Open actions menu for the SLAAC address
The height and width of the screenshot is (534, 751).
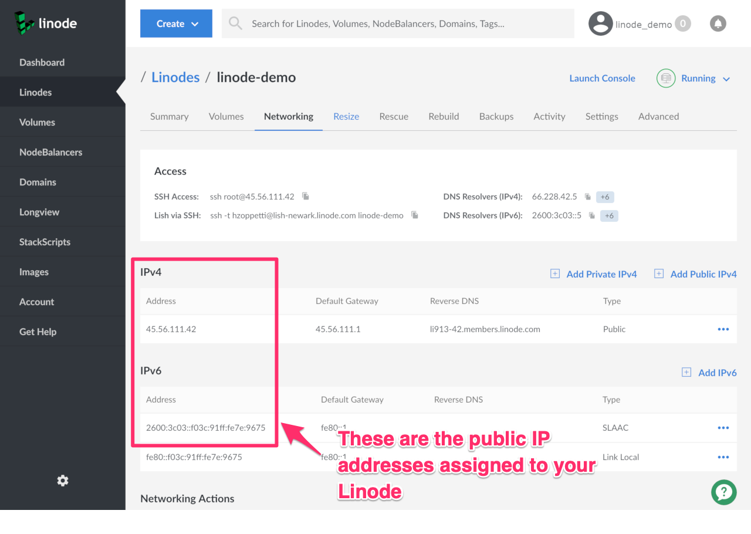click(723, 428)
